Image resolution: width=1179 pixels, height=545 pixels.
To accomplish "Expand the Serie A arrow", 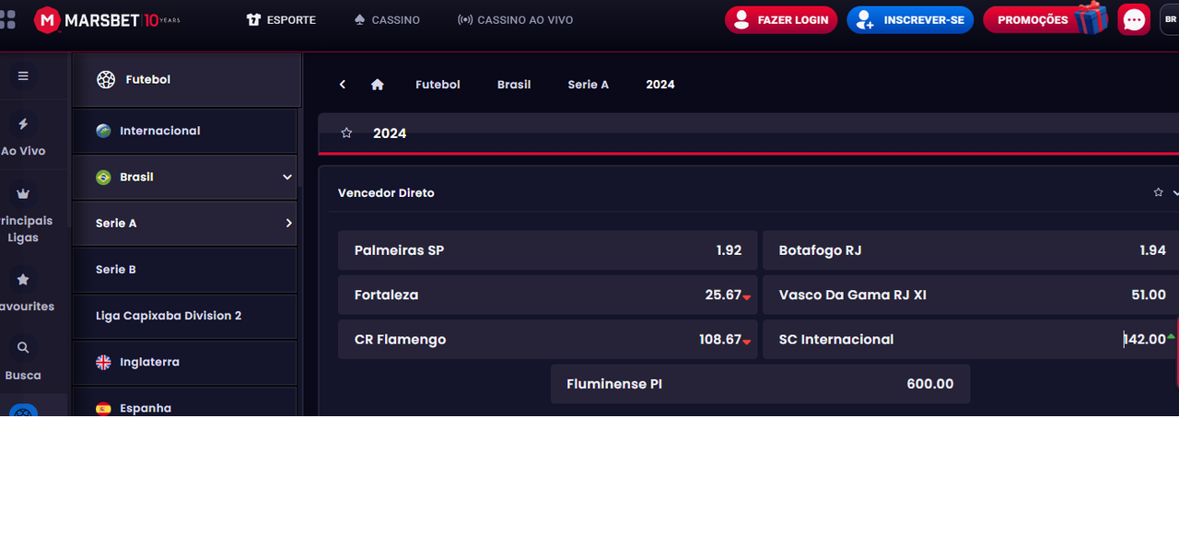I will (x=288, y=223).
